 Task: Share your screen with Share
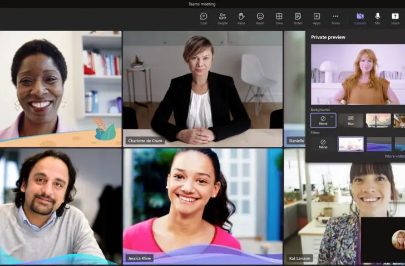coord(395,18)
